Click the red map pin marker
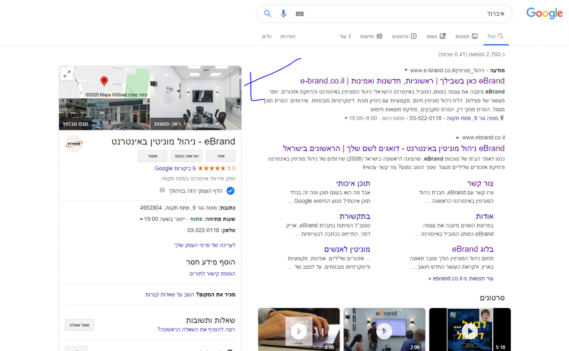Viewport: 569px width, 351px height. (104, 81)
